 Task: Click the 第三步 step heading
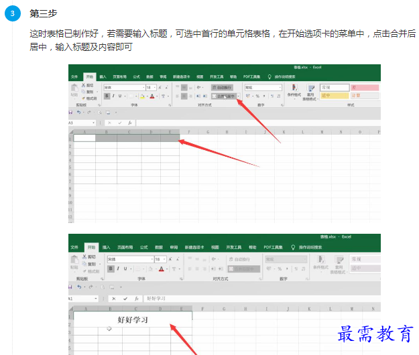pos(43,13)
